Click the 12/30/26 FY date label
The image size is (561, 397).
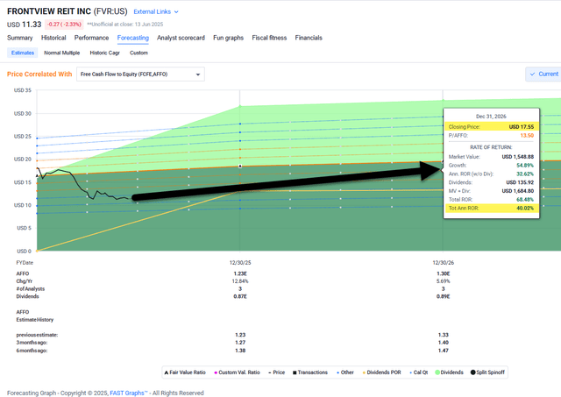[x=443, y=263]
